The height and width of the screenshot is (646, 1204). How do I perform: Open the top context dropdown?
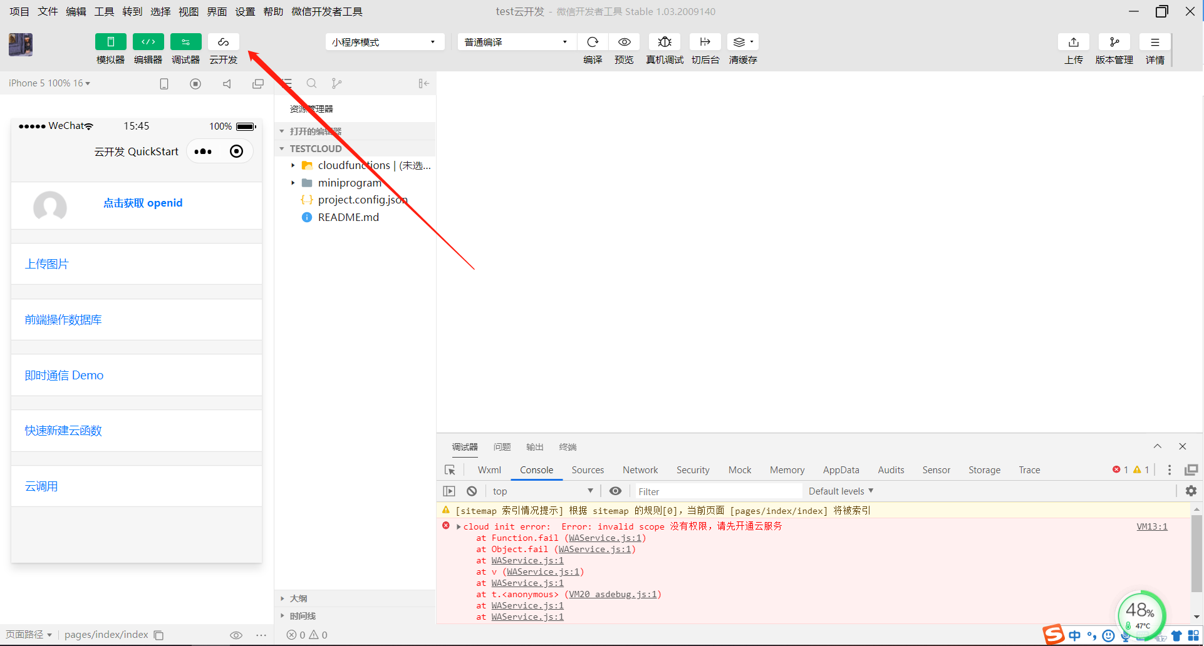(542, 491)
